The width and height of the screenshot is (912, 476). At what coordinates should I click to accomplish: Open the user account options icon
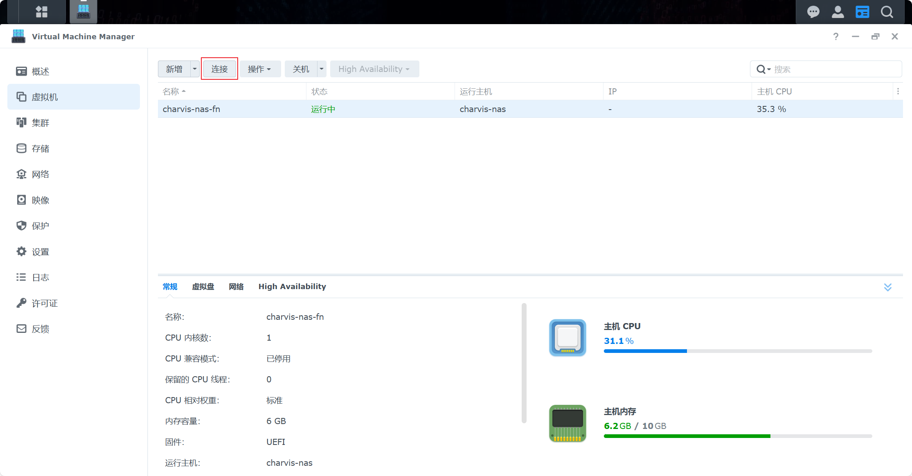tap(838, 12)
